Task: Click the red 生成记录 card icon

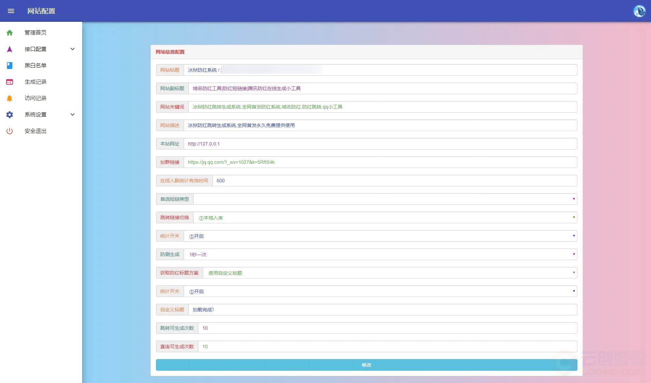Action: click(10, 82)
